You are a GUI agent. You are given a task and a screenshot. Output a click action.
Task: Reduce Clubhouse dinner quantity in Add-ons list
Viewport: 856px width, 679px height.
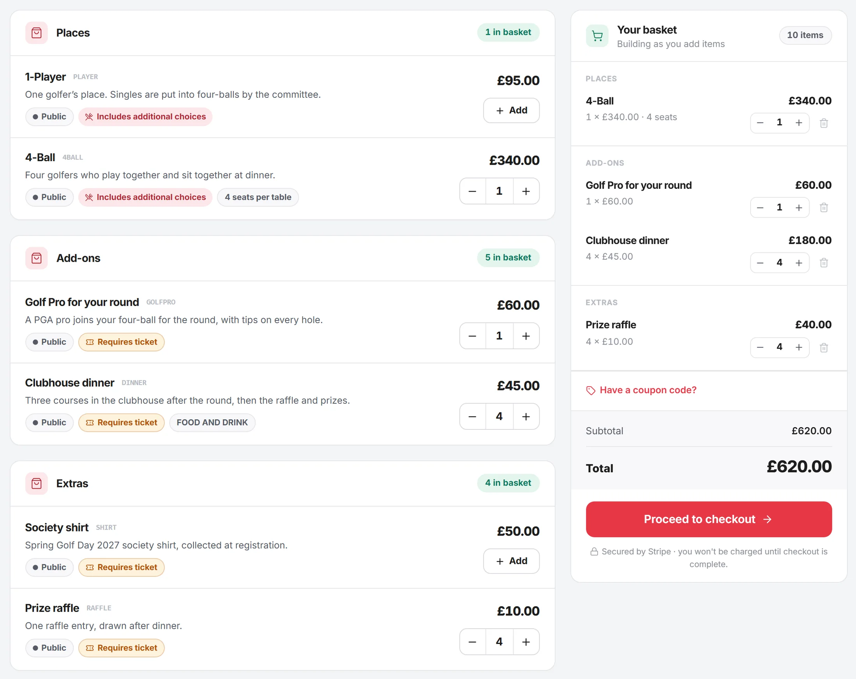(472, 416)
